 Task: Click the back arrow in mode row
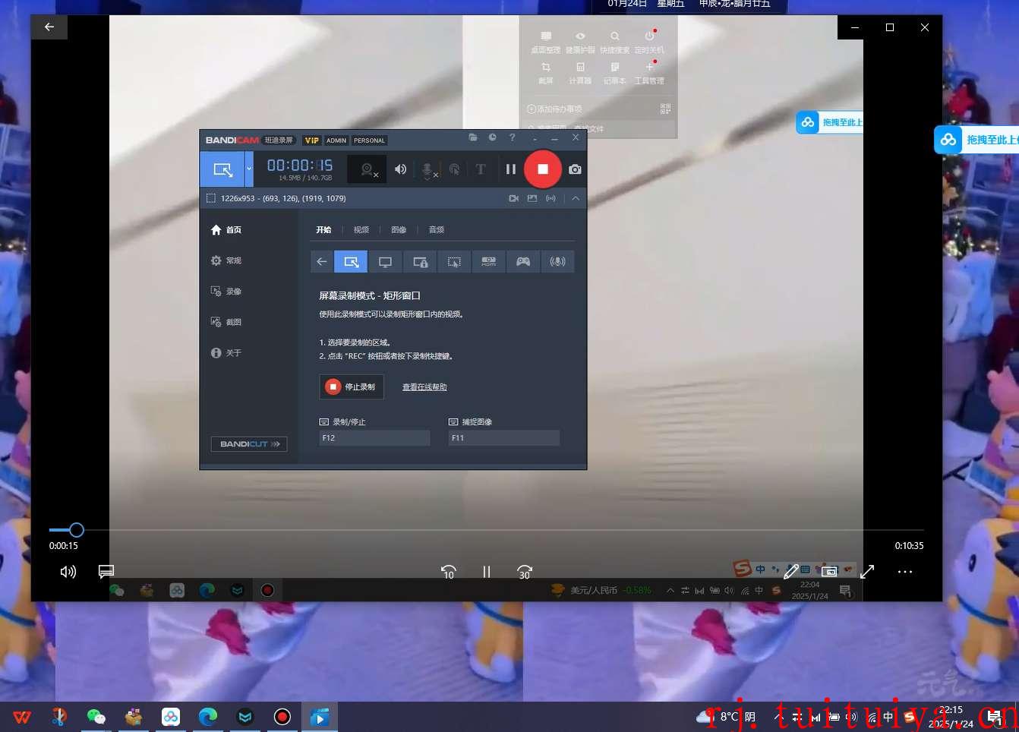tap(322, 262)
